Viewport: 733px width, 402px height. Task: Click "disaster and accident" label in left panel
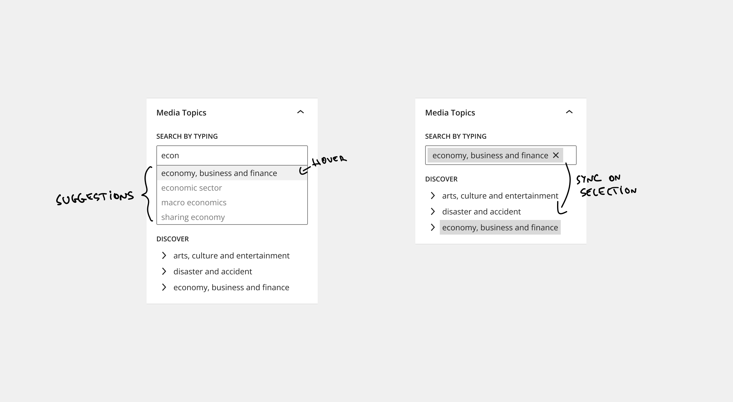coord(213,272)
